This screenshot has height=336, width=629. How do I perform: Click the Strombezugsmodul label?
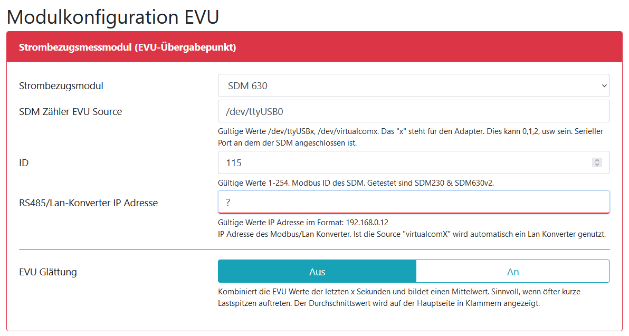61,85
